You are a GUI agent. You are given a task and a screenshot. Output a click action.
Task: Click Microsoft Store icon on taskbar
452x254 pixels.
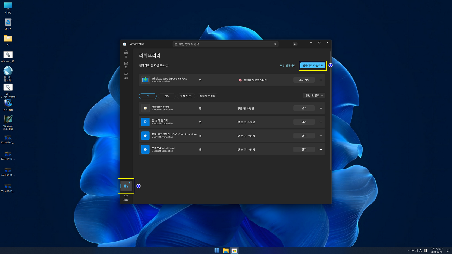(234, 250)
